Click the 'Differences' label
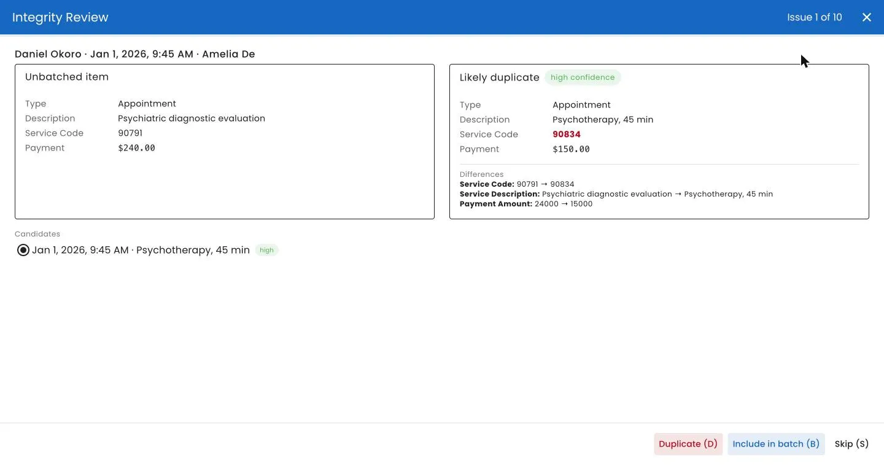The width and height of the screenshot is (884, 465). click(481, 174)
